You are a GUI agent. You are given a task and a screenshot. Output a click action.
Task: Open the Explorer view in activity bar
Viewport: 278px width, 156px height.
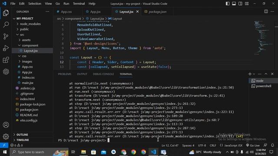click(x=6, y=13)
